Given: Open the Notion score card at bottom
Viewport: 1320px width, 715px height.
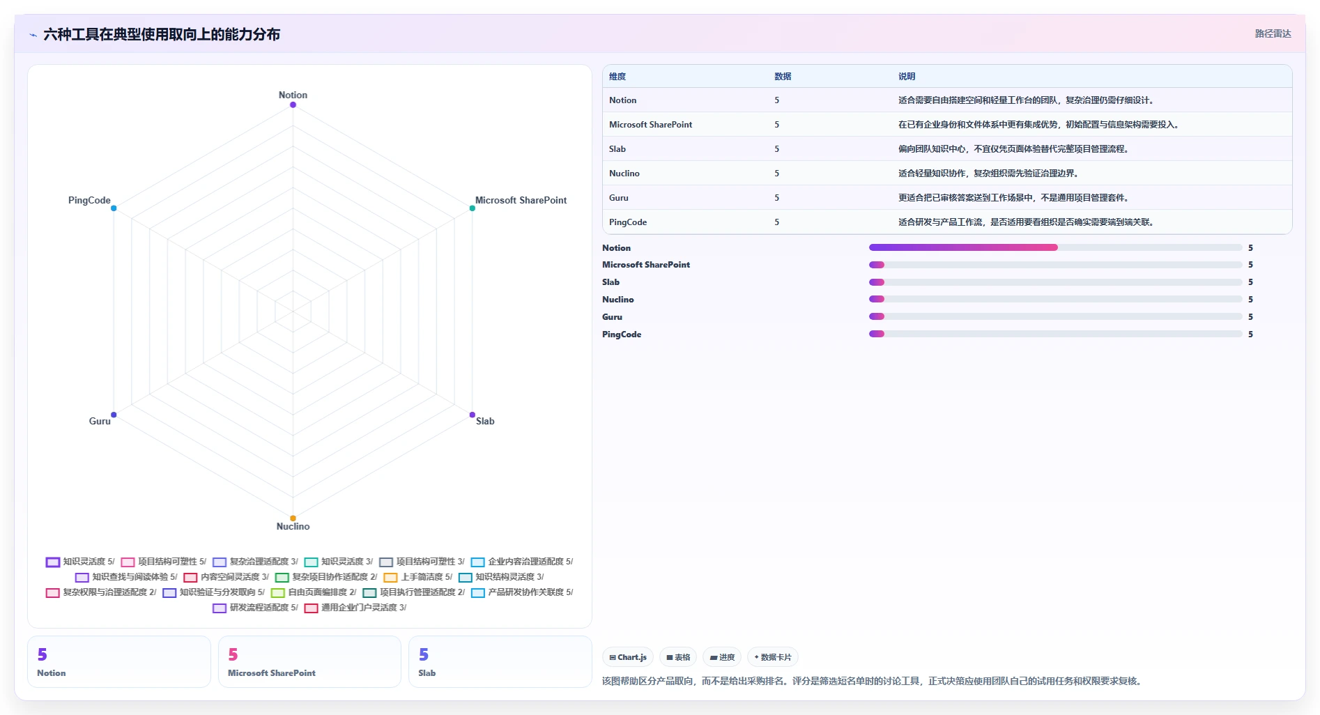Looking at the screenshot, I should tap(119, 661).
